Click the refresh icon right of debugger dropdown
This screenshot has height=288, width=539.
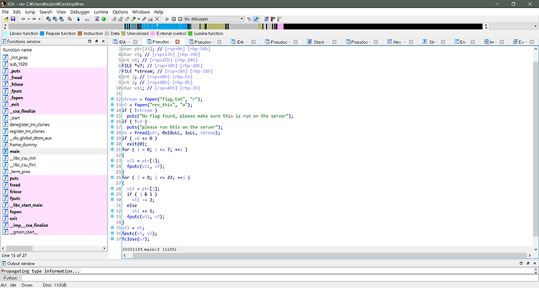[x=256, y=19]
